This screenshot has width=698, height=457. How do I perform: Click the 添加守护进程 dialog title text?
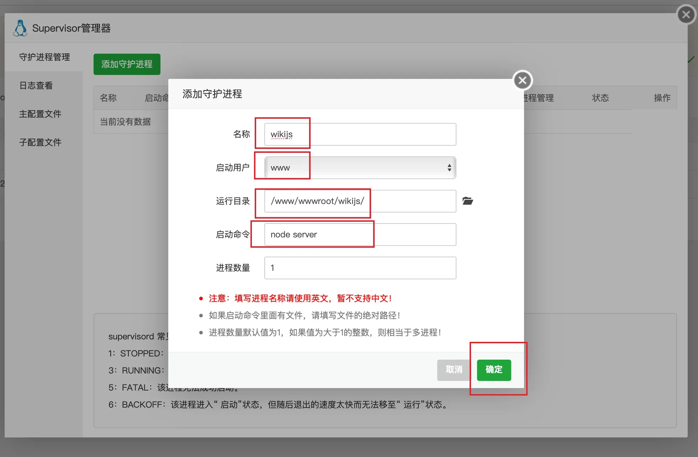[212, 94]
